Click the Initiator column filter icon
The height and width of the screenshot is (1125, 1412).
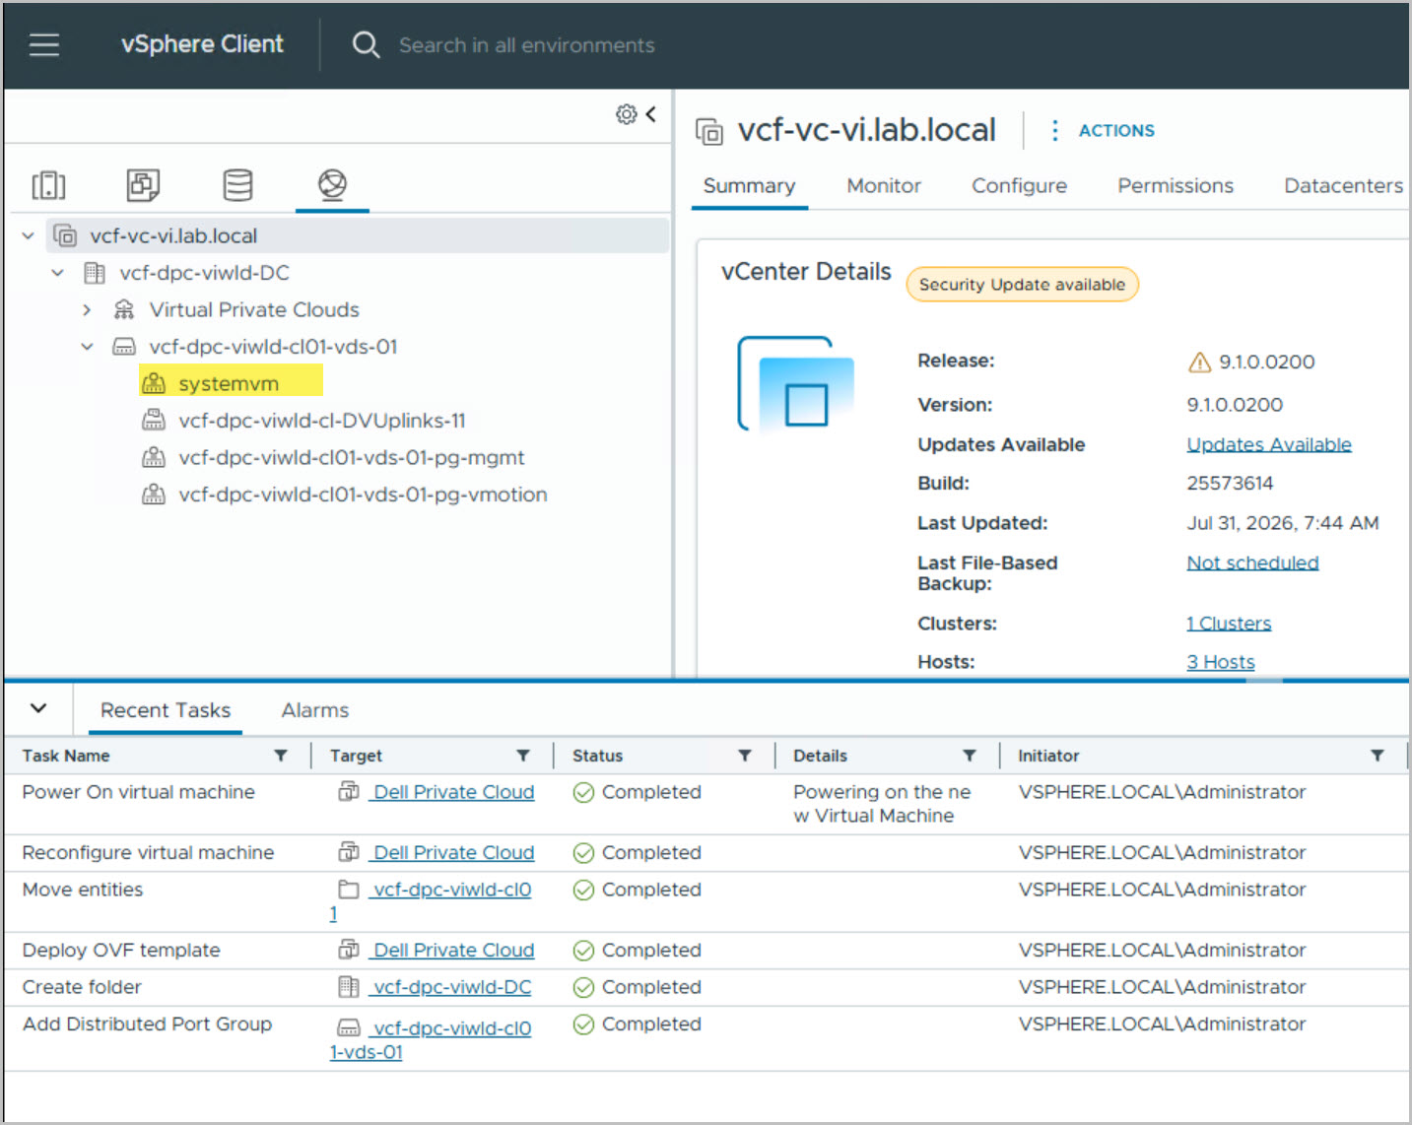point(1378,756)
